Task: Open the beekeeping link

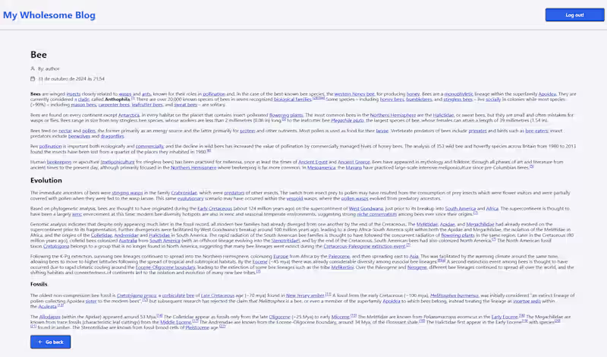Action: (59, 162)
